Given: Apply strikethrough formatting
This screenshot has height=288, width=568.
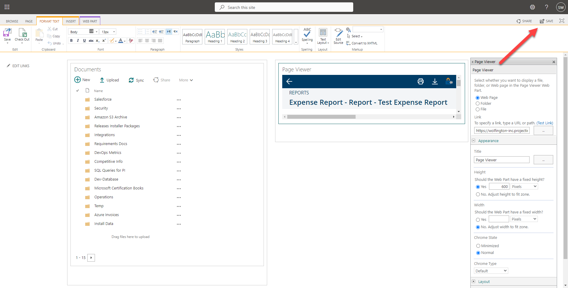Looking at the screenshot, I should (91, 41).
